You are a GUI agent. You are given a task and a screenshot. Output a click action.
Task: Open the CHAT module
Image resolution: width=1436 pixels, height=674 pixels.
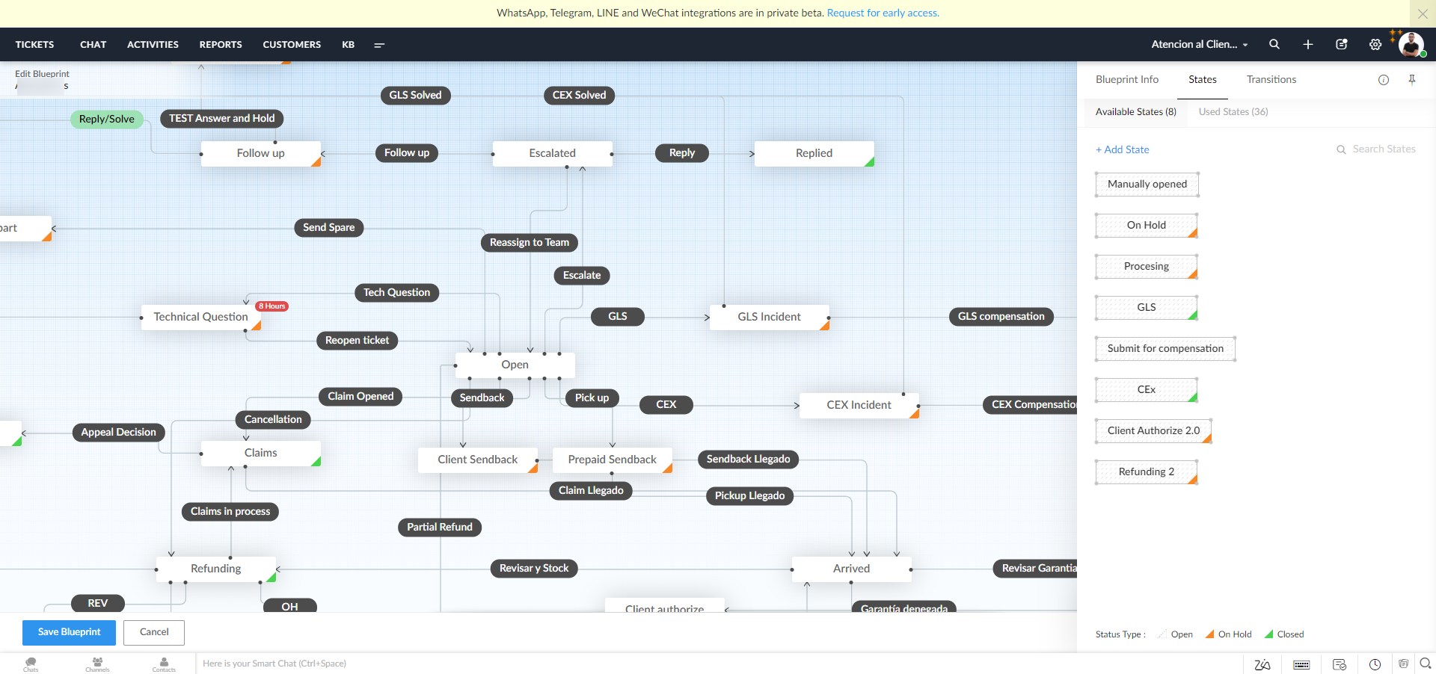93,44
